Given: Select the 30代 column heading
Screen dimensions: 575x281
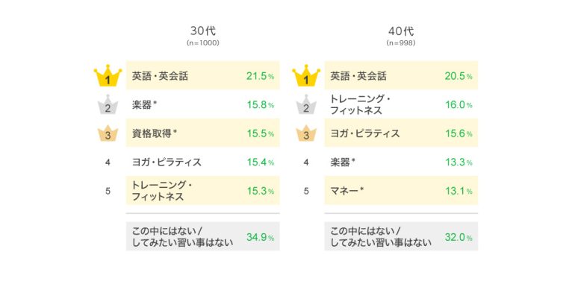Looking at the screenshot, I should click(203, 31).
